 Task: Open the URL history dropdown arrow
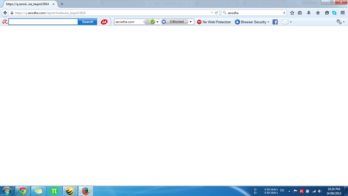coord(212,13)
